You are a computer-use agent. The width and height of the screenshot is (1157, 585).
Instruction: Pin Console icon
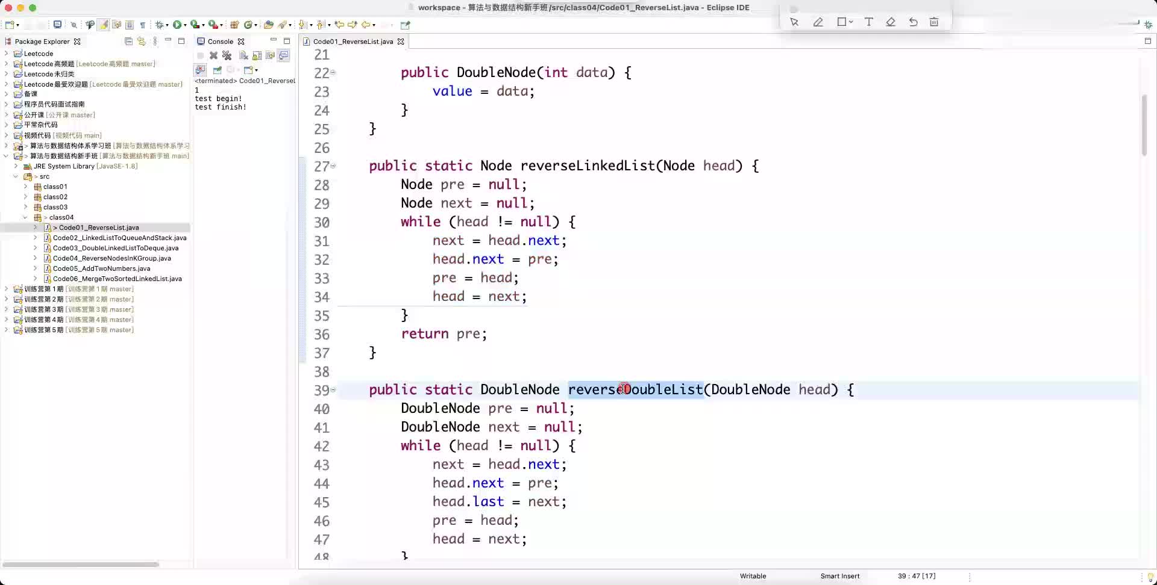tap(218, 70)
